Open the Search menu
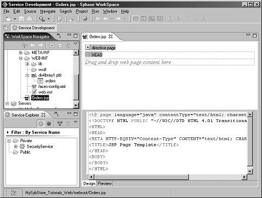 point(66,11)
